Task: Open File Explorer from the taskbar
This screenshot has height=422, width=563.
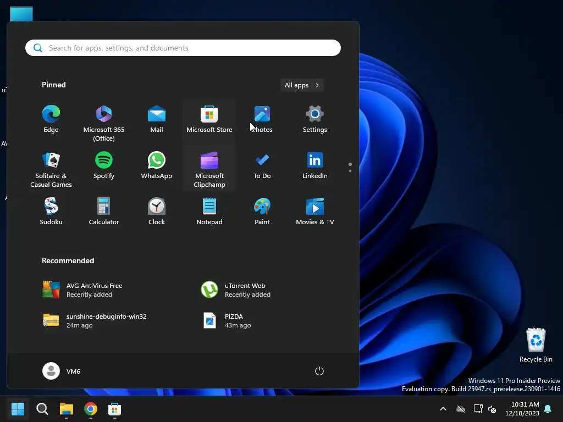Action: point(67,409)
